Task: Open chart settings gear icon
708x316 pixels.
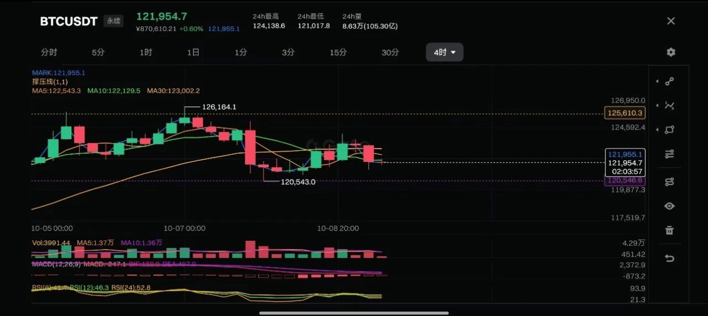Action: coord(671,52)
